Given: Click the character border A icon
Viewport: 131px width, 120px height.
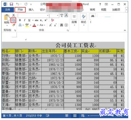Looking at the screenshot, I should coord(66,15).
